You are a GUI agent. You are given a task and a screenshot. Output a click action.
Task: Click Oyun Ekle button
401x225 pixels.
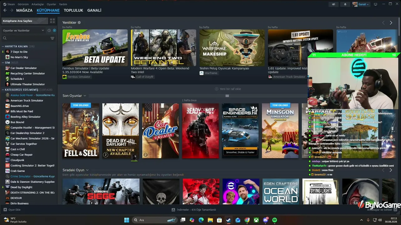tap(12, 210)
